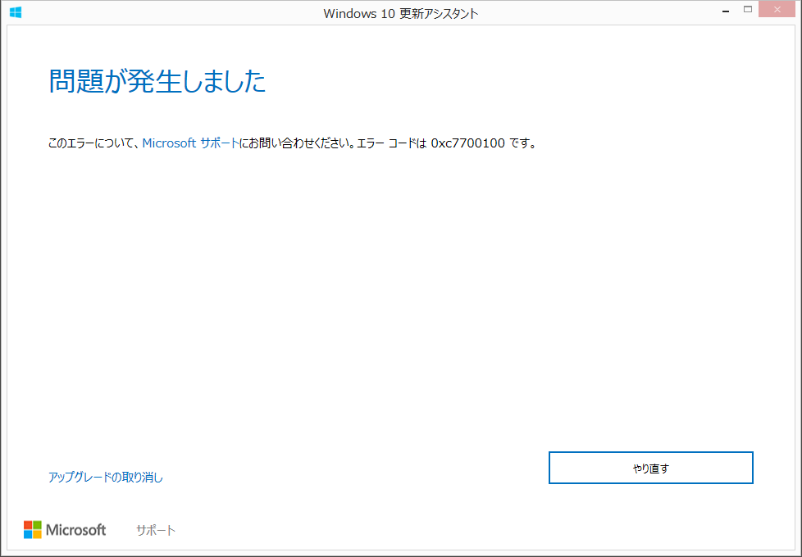Click the Windows 10 更新アシスタント title text
Viewport: 802px width, 557px height.
coord(400,13)
